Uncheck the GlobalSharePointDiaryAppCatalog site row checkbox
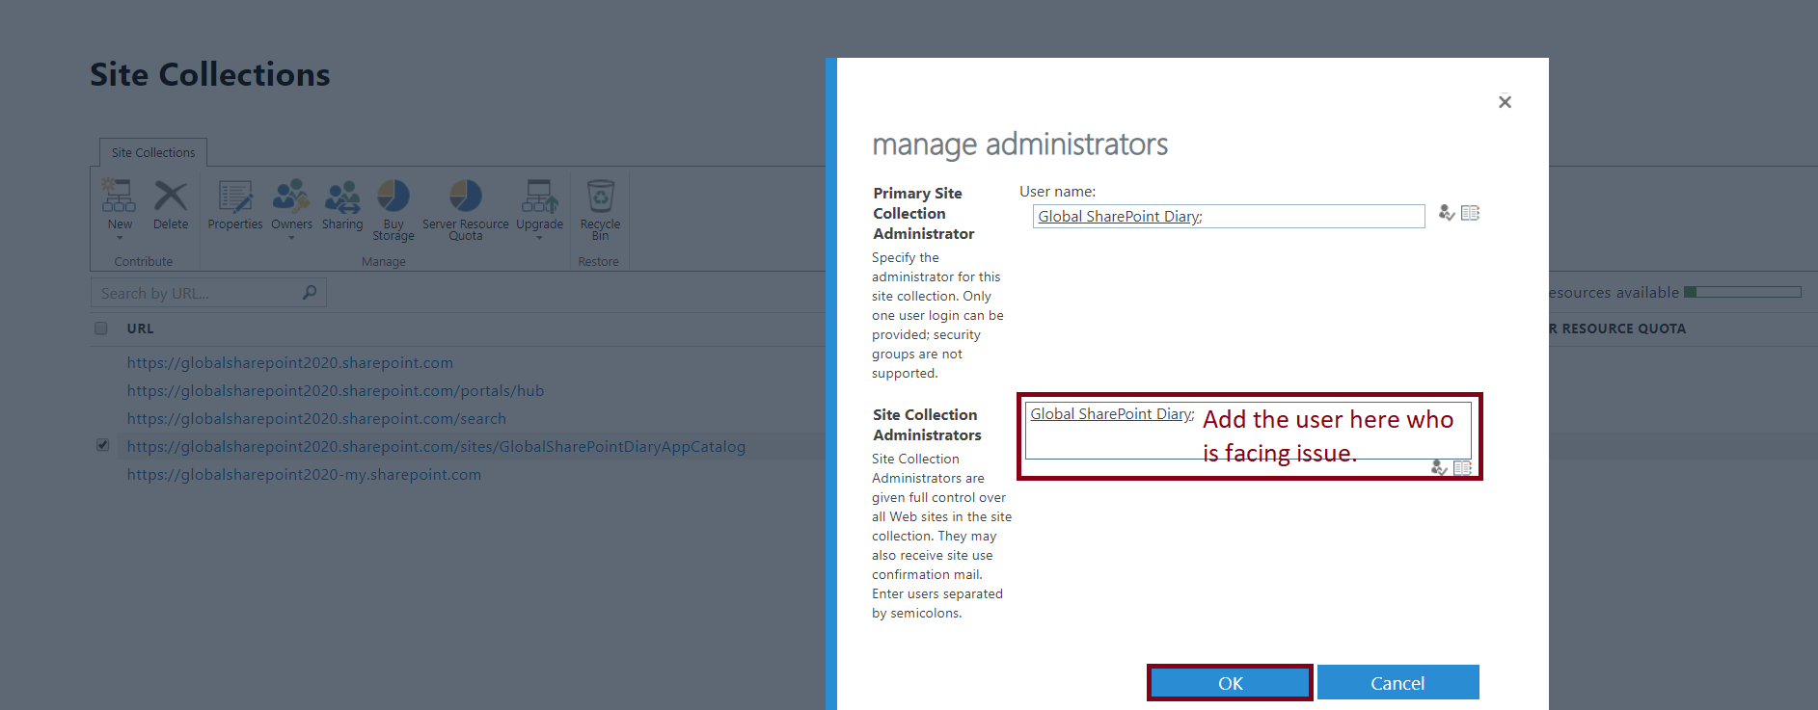 coord(102,445)
